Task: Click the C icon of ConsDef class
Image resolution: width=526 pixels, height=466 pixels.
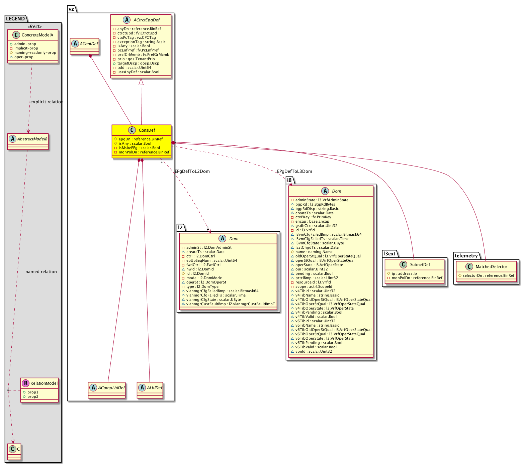Action: 132,130
